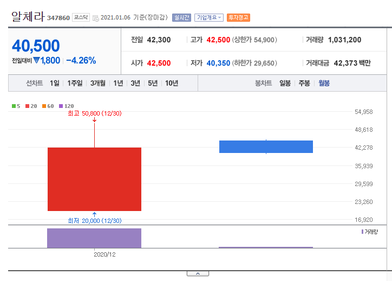The height and width of the screenshot is (281, 392).
Task: Click the down triangle before 1,800
Action: point(36,60)
